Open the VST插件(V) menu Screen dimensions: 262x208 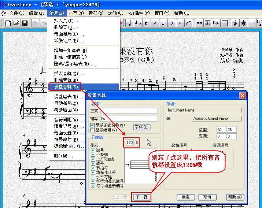139,13
